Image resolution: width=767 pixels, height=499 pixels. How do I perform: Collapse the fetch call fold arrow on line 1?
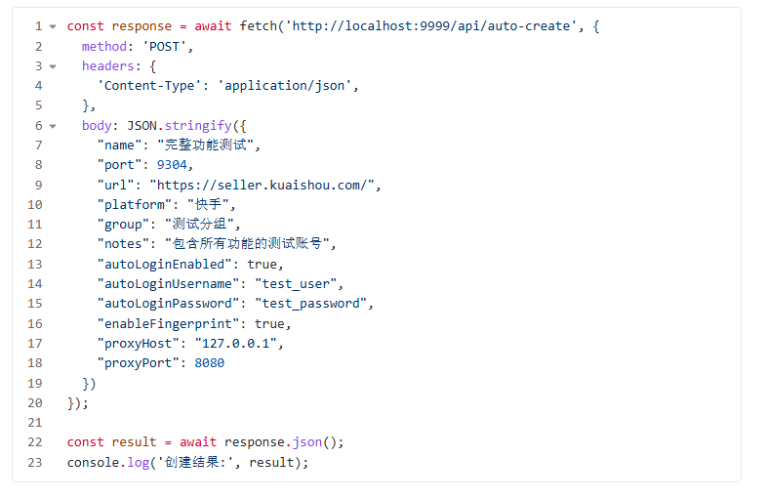52,26
